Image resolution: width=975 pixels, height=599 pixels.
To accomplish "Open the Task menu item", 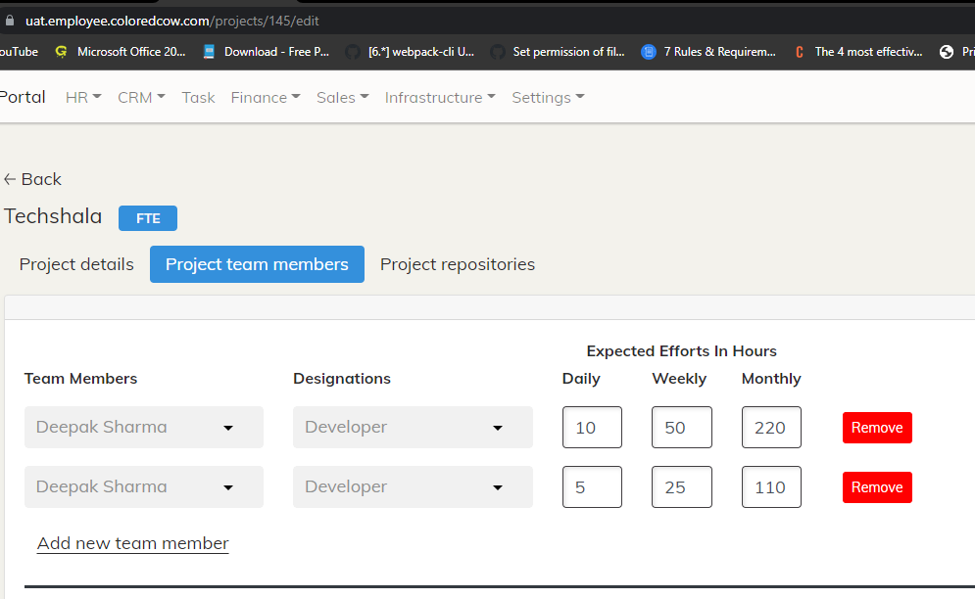I will 198,98.
